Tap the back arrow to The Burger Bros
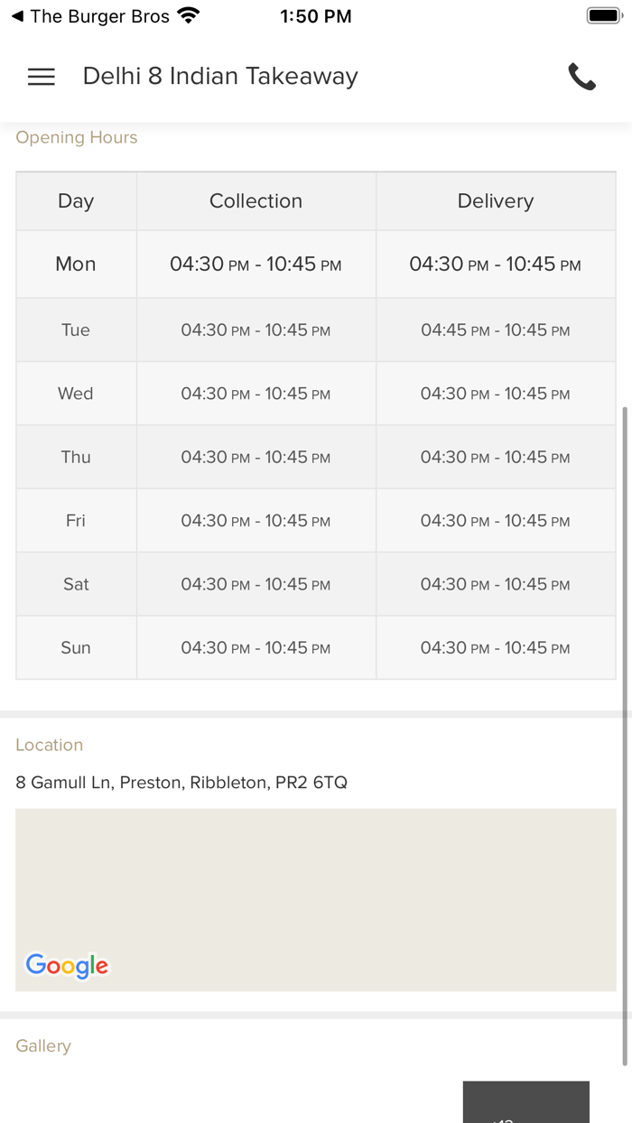632x1123 pixels. coord(17,16)
